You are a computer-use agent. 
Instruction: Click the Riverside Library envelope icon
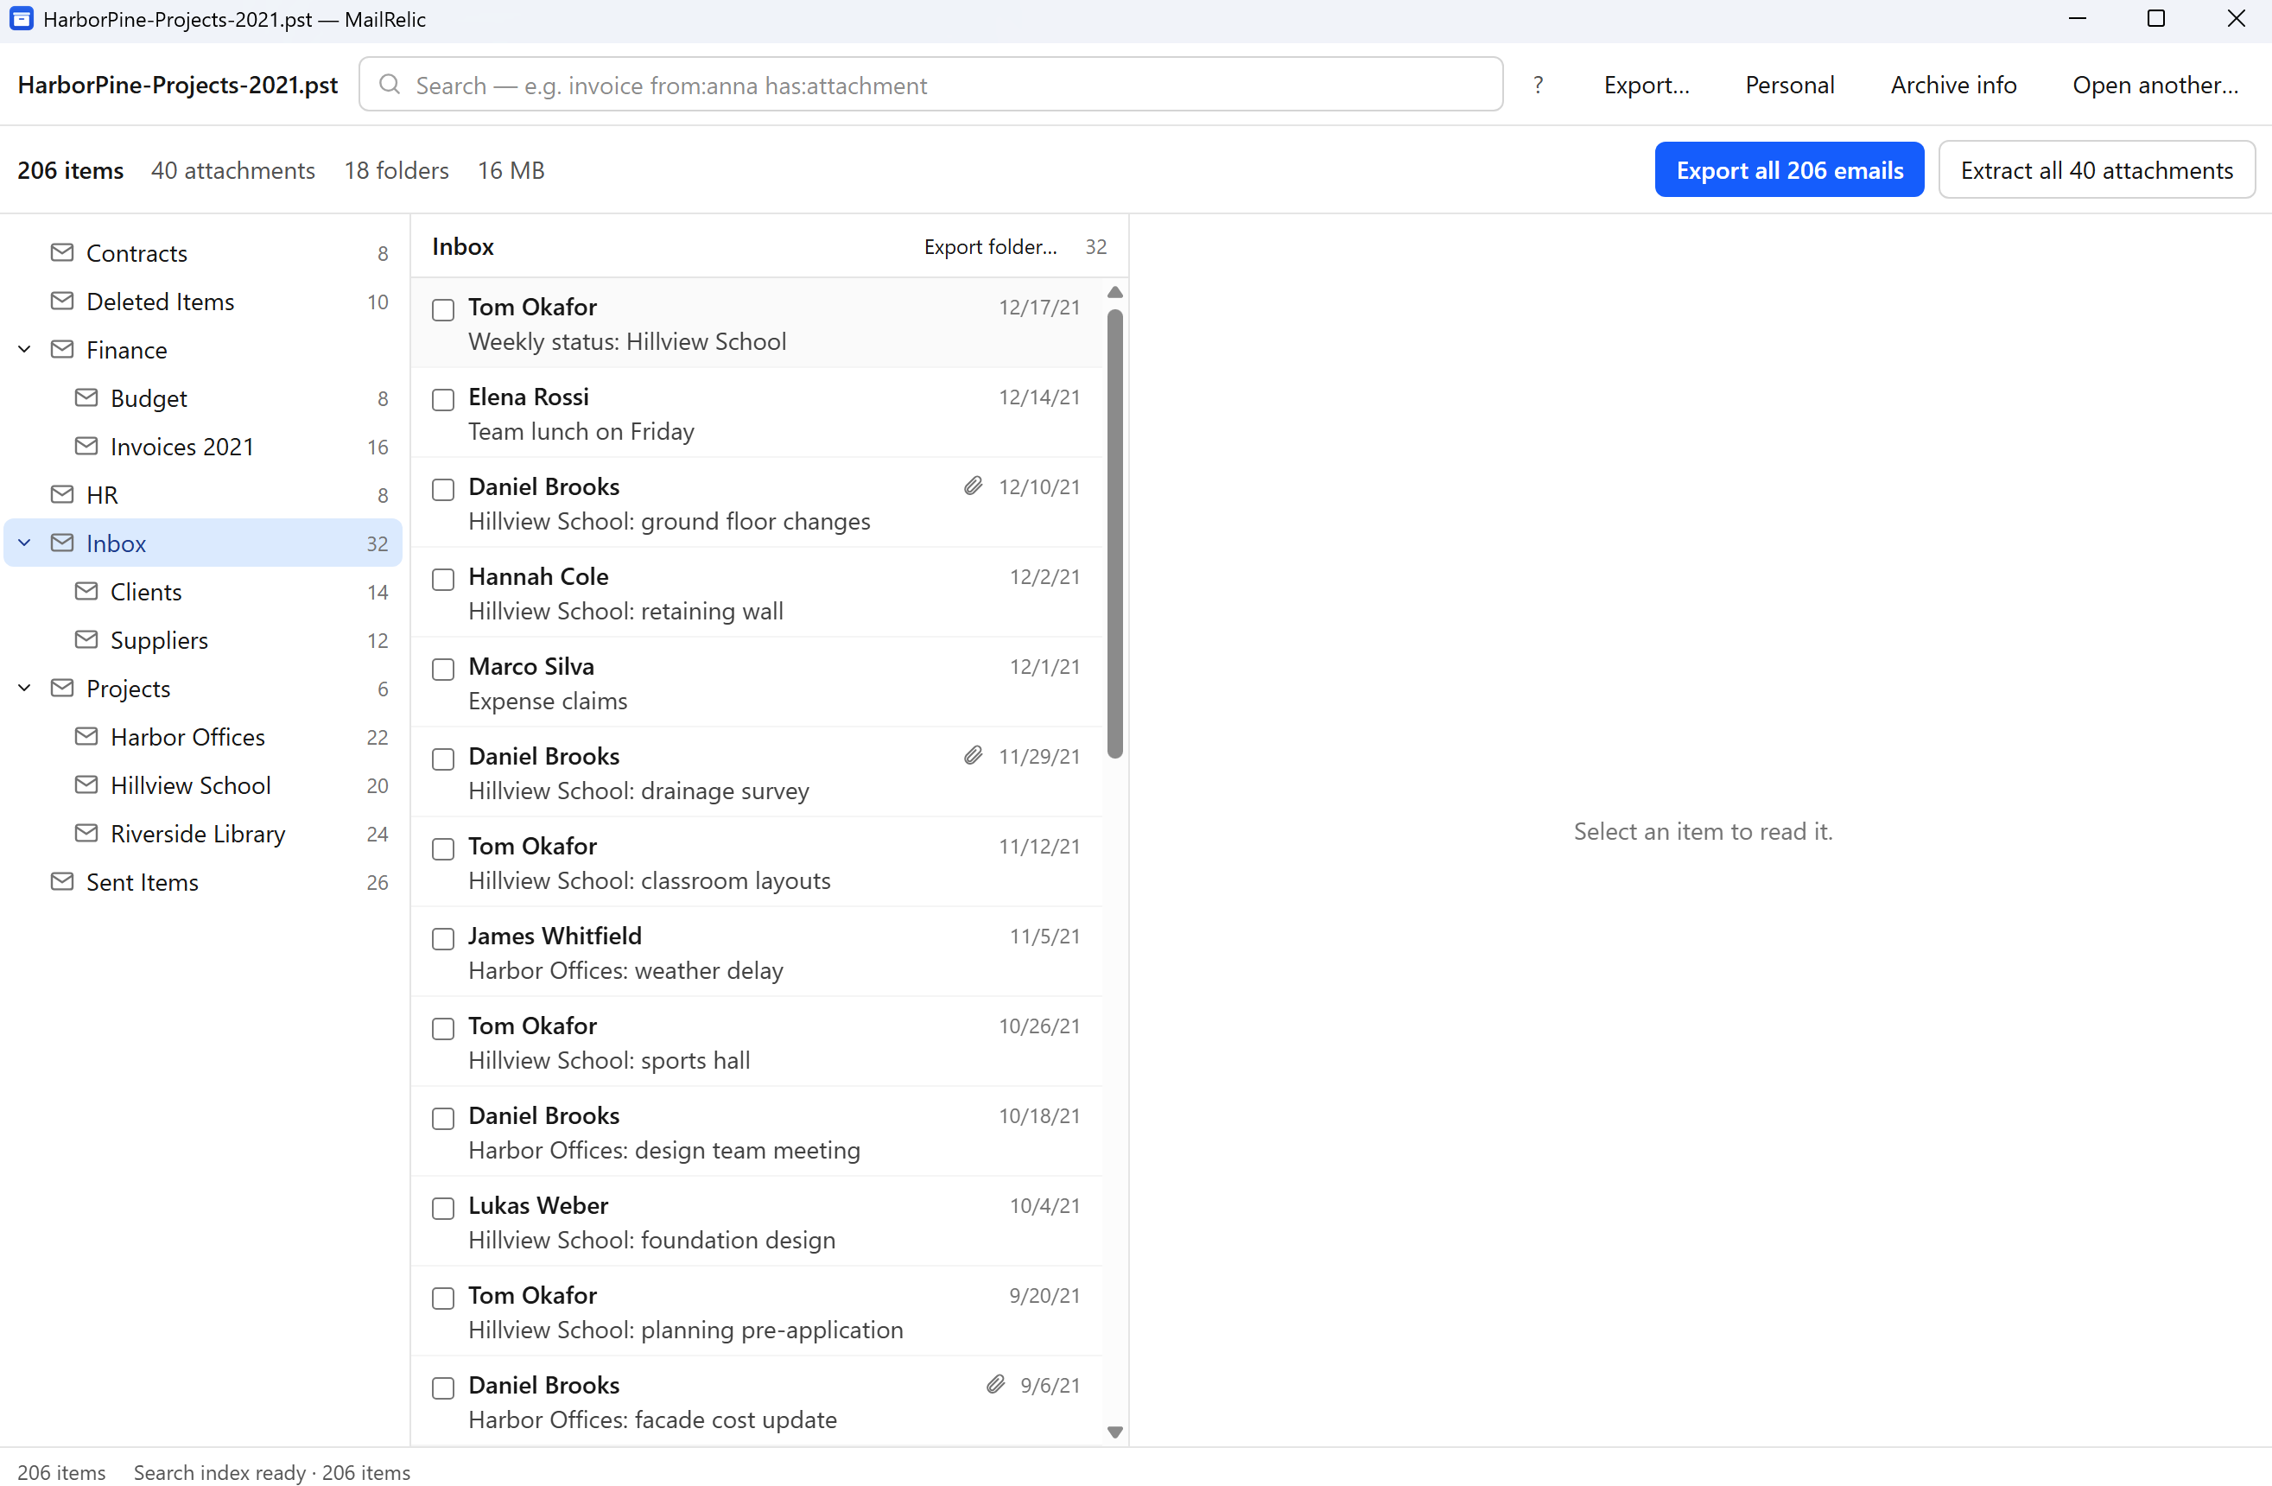click(x=86, y=833)
